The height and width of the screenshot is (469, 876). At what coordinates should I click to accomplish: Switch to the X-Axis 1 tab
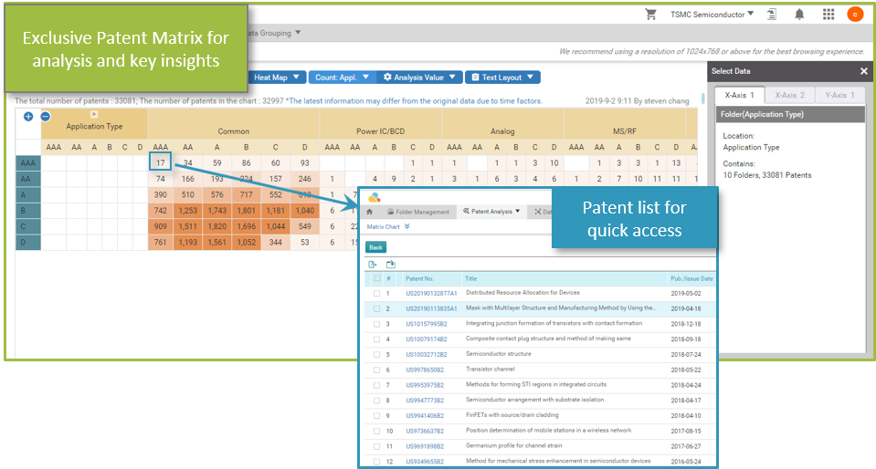coord(739,95)
